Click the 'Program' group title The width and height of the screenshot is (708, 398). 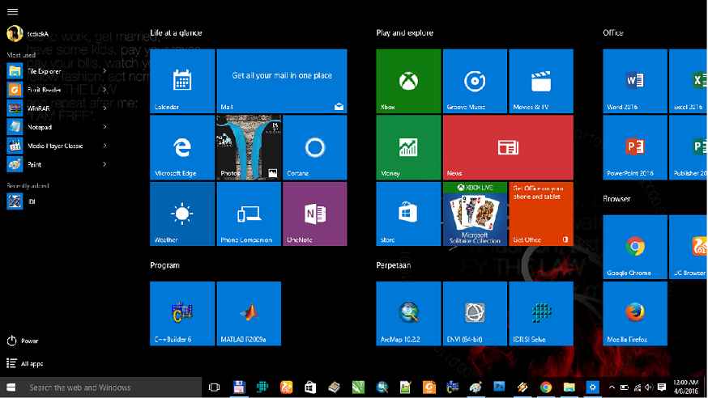(164, 265)
